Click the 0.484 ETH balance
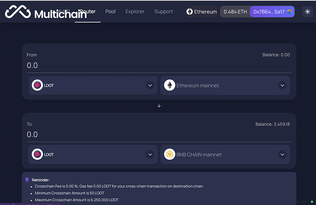Image resolution: width=316 pixels, height=205 pixels. point(235,12)
